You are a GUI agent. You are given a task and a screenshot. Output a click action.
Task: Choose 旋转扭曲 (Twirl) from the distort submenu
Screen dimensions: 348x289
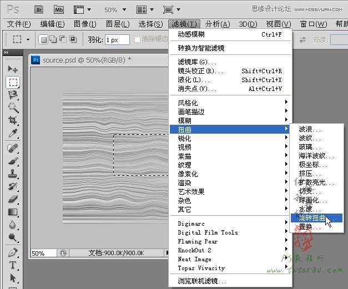click(x=312, y=218)
